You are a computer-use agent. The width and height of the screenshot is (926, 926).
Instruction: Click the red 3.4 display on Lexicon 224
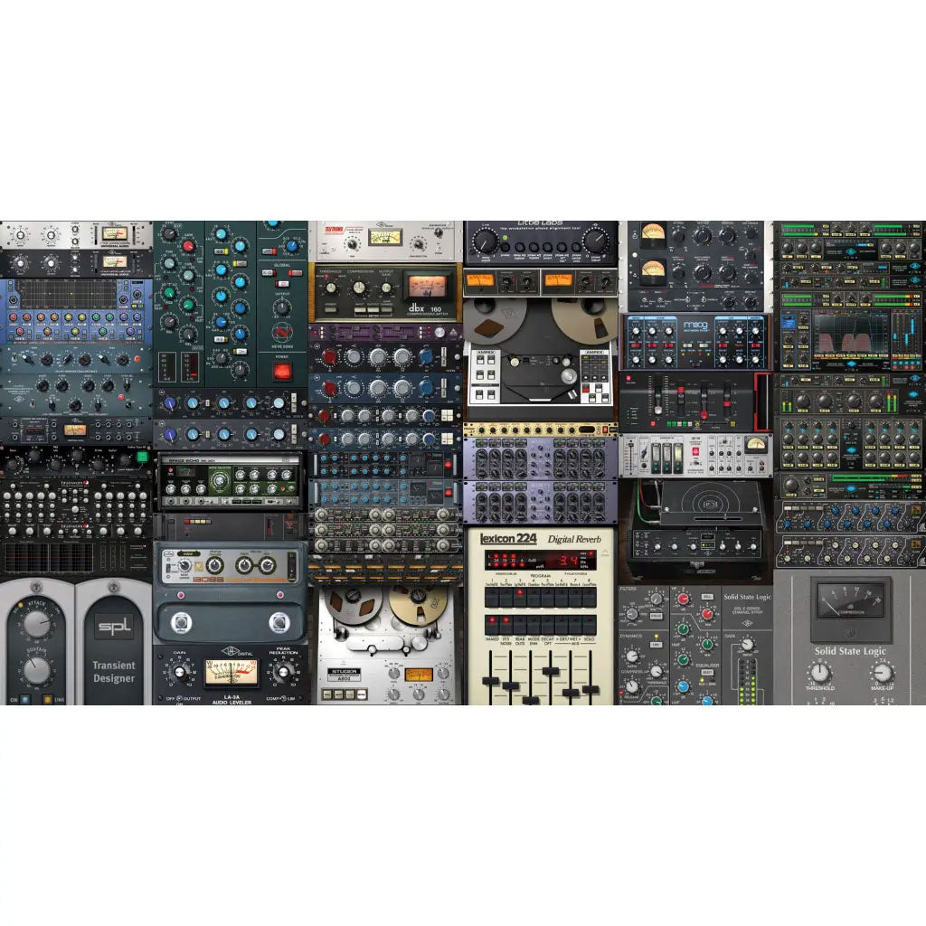569,560
